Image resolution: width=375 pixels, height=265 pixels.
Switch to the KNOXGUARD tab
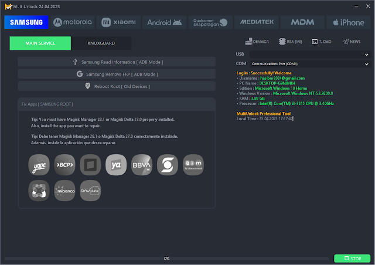(101, 43)
